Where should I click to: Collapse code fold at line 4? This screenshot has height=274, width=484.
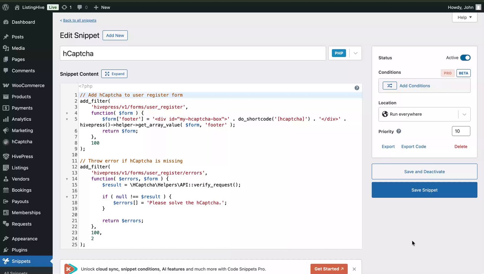(x=67, y=113)
